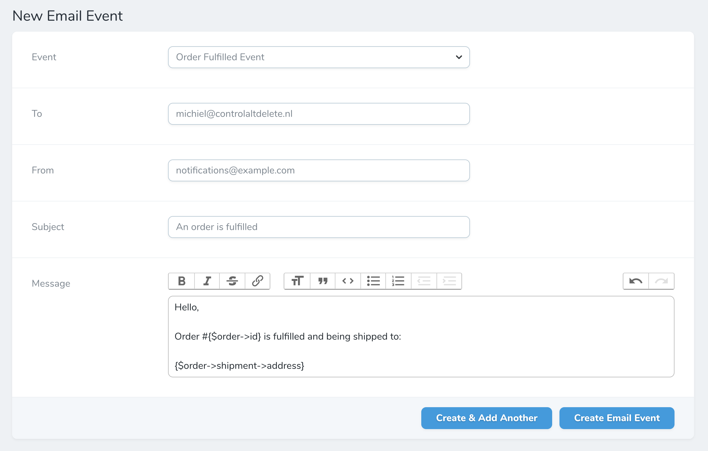
Task: Decrease indentation of the message text
Action: pyautogui.click(x=424, y=281)
